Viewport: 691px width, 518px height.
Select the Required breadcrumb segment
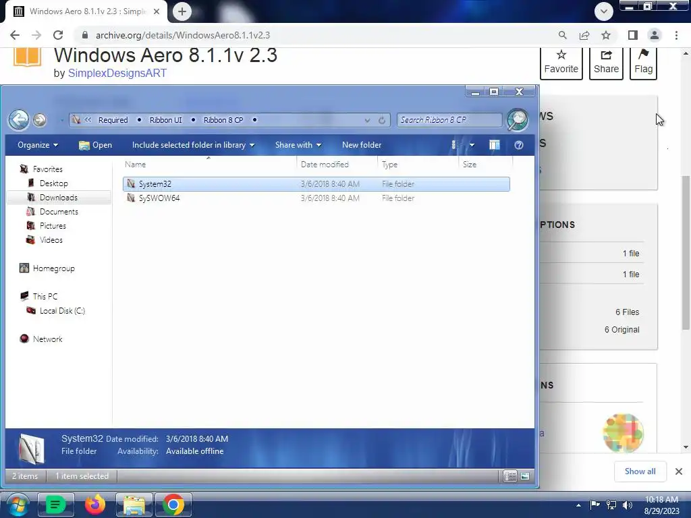(x=113, y=120)
